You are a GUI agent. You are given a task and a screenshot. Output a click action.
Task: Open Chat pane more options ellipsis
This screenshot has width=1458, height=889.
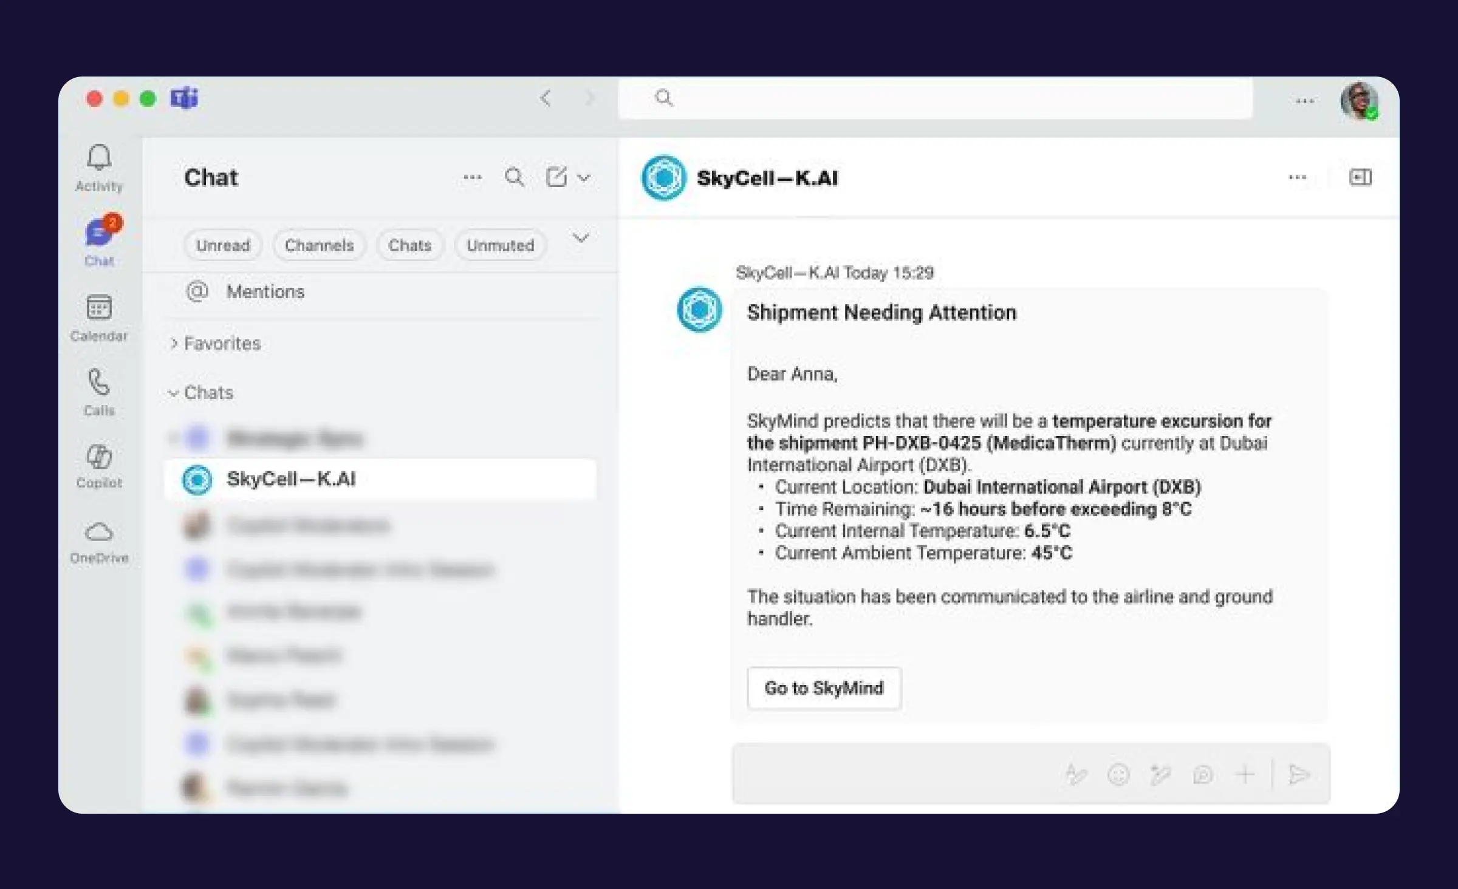pos(472,177)
